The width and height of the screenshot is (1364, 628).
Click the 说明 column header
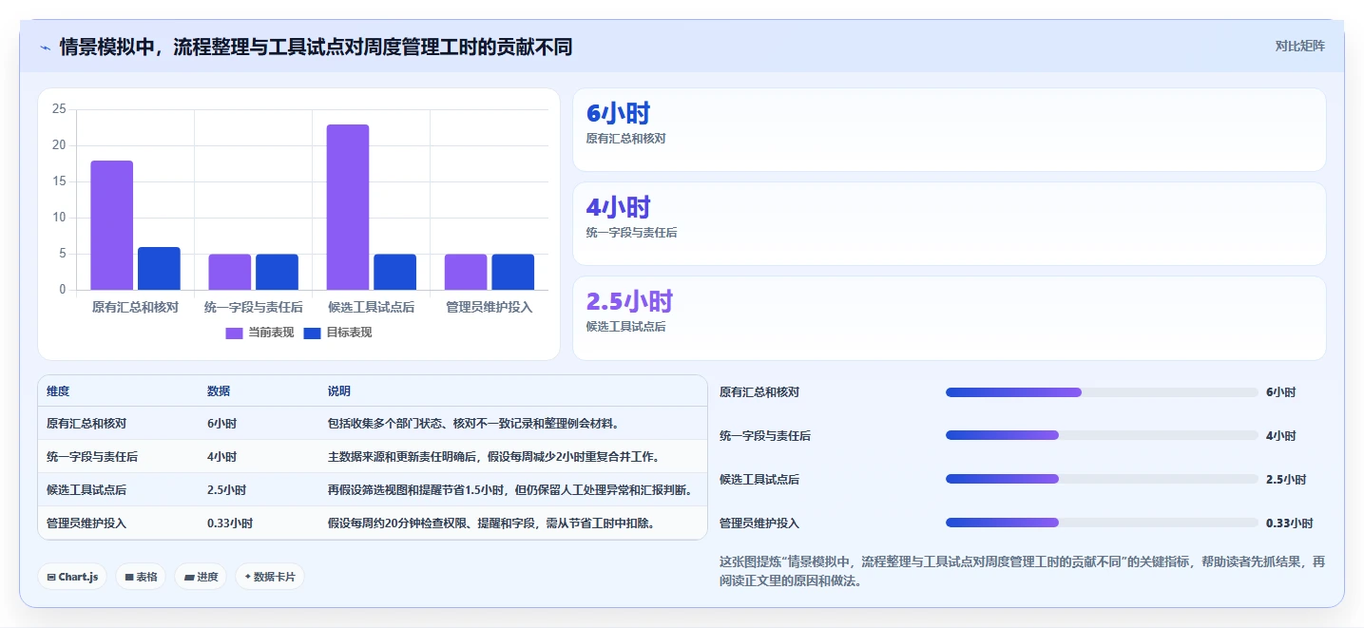click(x=339, y=391)
